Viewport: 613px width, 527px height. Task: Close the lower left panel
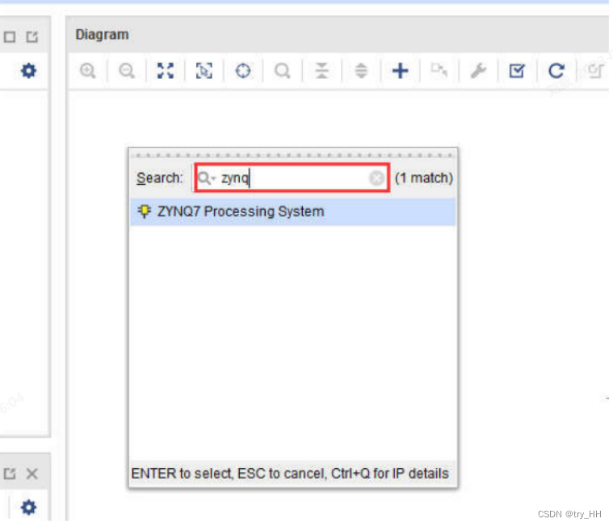click(32, 474)
